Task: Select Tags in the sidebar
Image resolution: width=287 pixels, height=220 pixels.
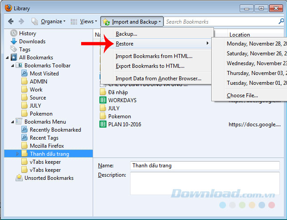Action: click(x=25, y=50)
